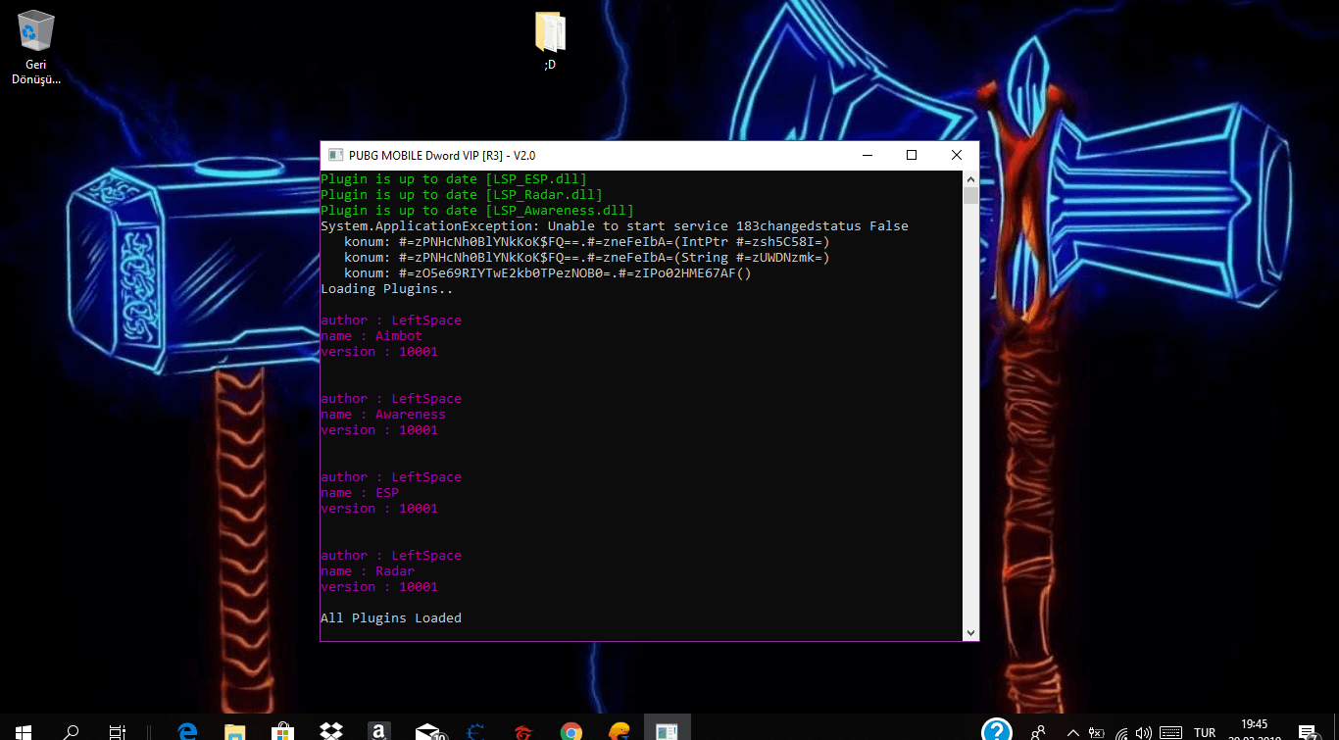Select the ';D' folder on desktop

point(550,41)
